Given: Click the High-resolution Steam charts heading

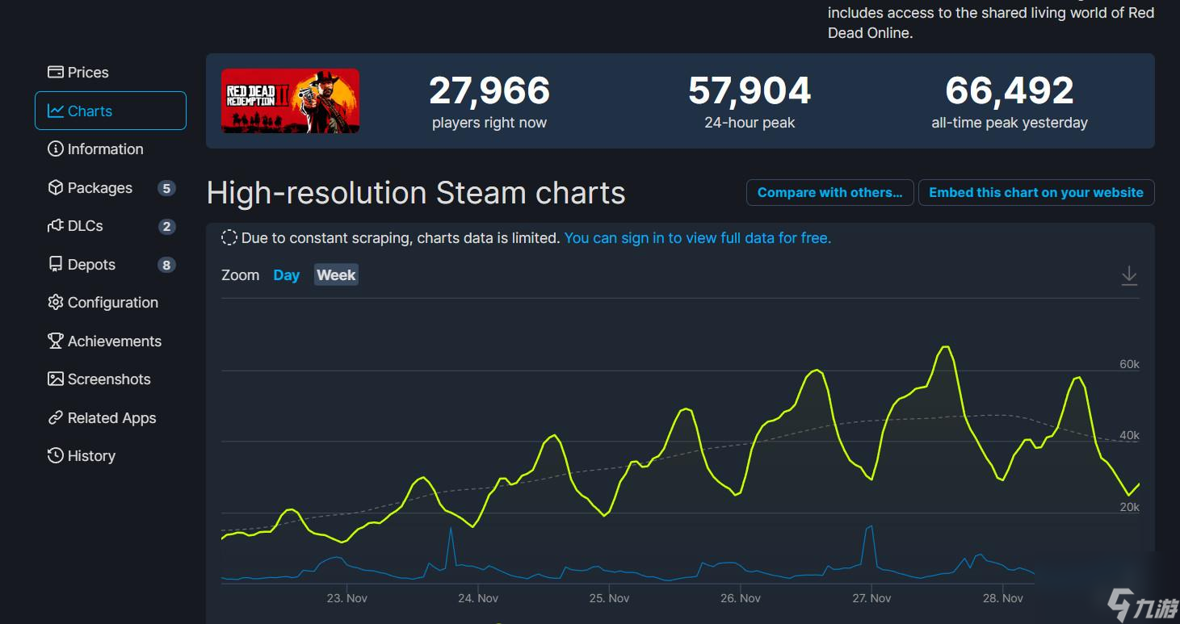Looking at the screenshot, I should pos(416,194).
